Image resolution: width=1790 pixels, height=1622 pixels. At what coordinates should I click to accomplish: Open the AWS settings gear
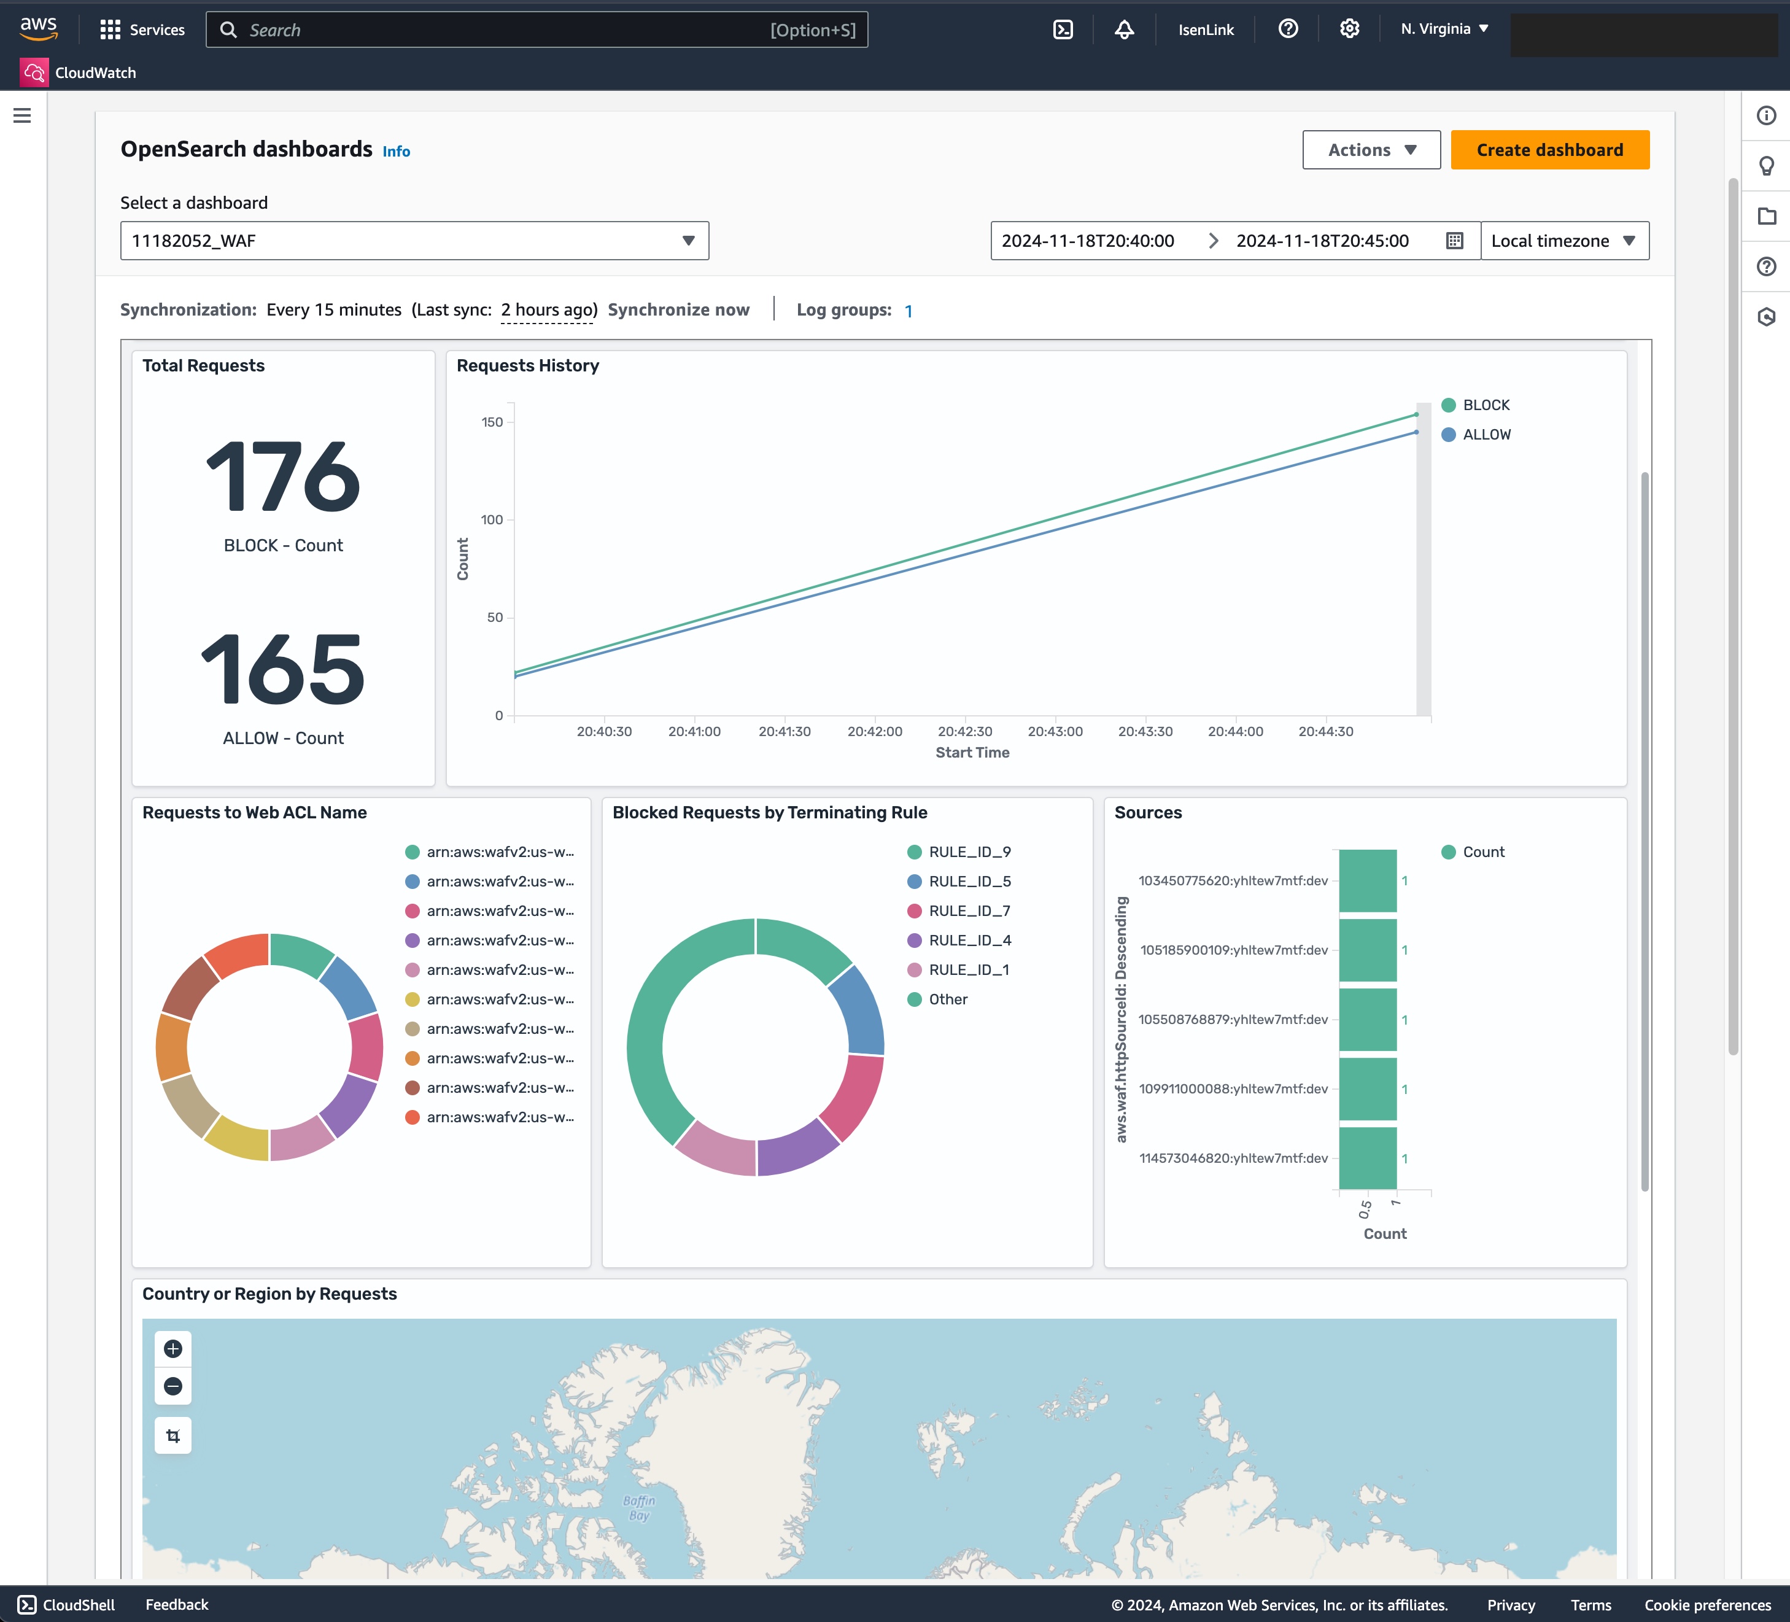[1349, 28]
